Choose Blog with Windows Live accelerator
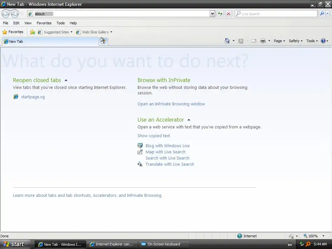332x249 pixels. 168,146
